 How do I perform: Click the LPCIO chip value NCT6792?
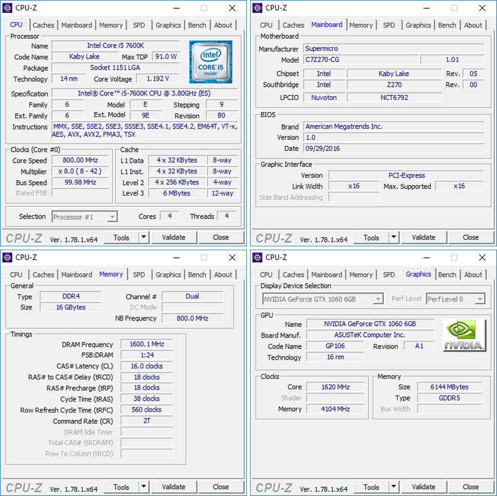point(394,98)
